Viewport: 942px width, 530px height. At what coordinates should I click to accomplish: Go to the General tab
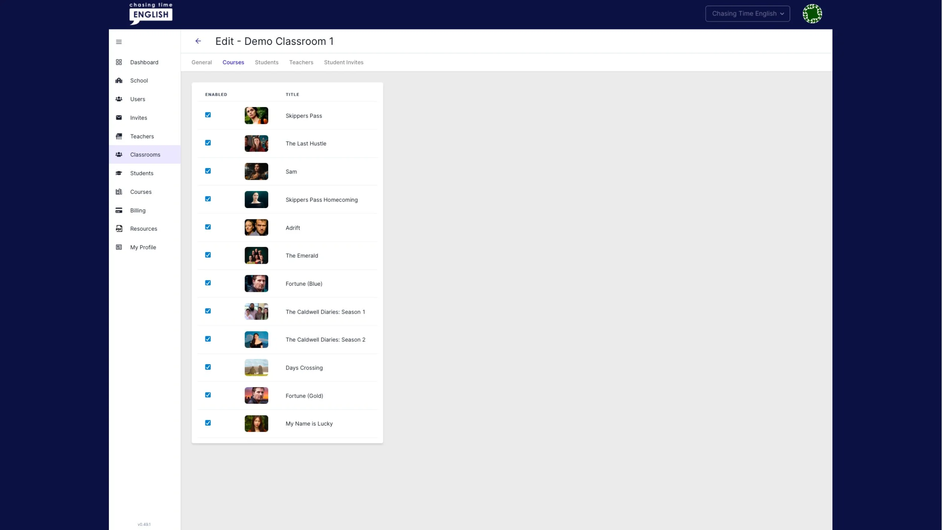click(202, 63)
